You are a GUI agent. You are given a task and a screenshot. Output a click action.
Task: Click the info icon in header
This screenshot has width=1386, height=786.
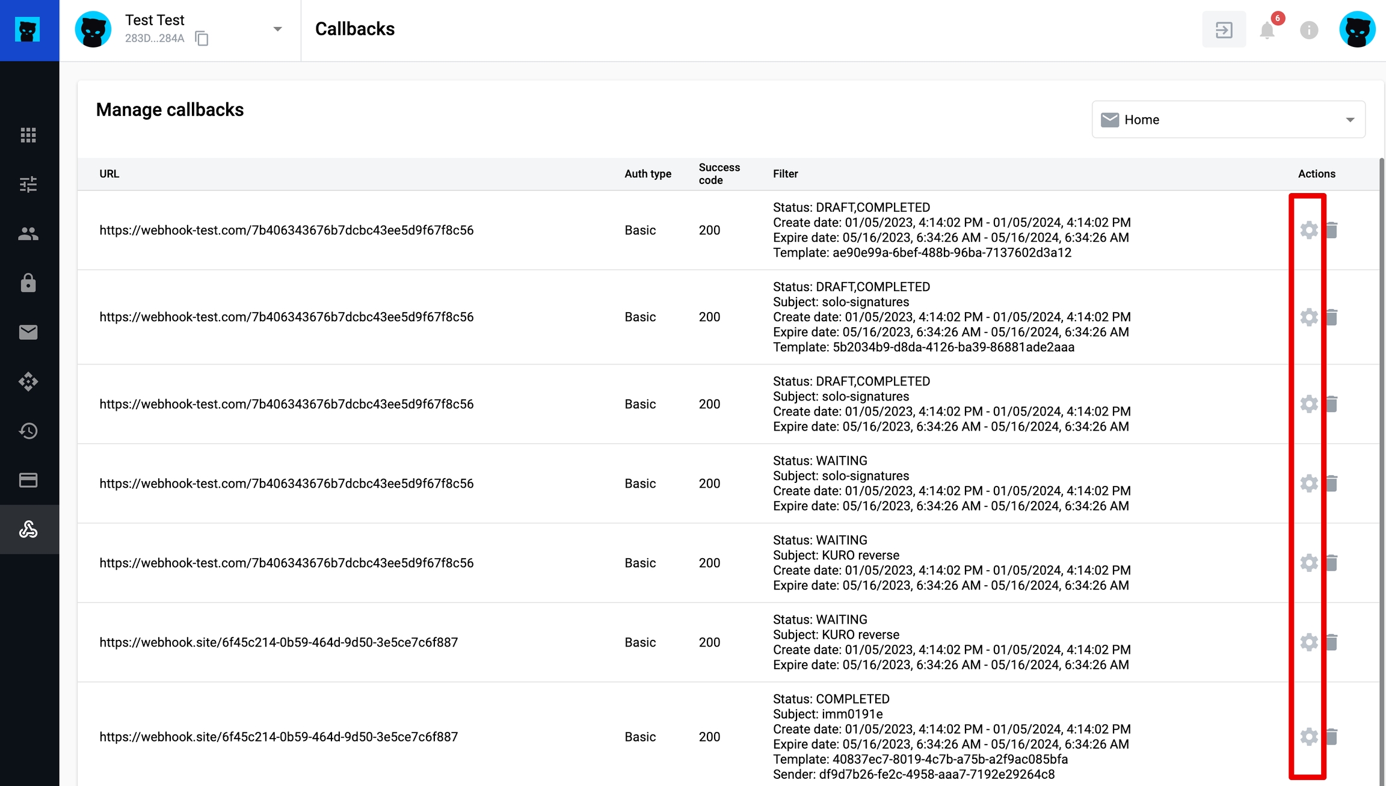[x=1309, y=30]
